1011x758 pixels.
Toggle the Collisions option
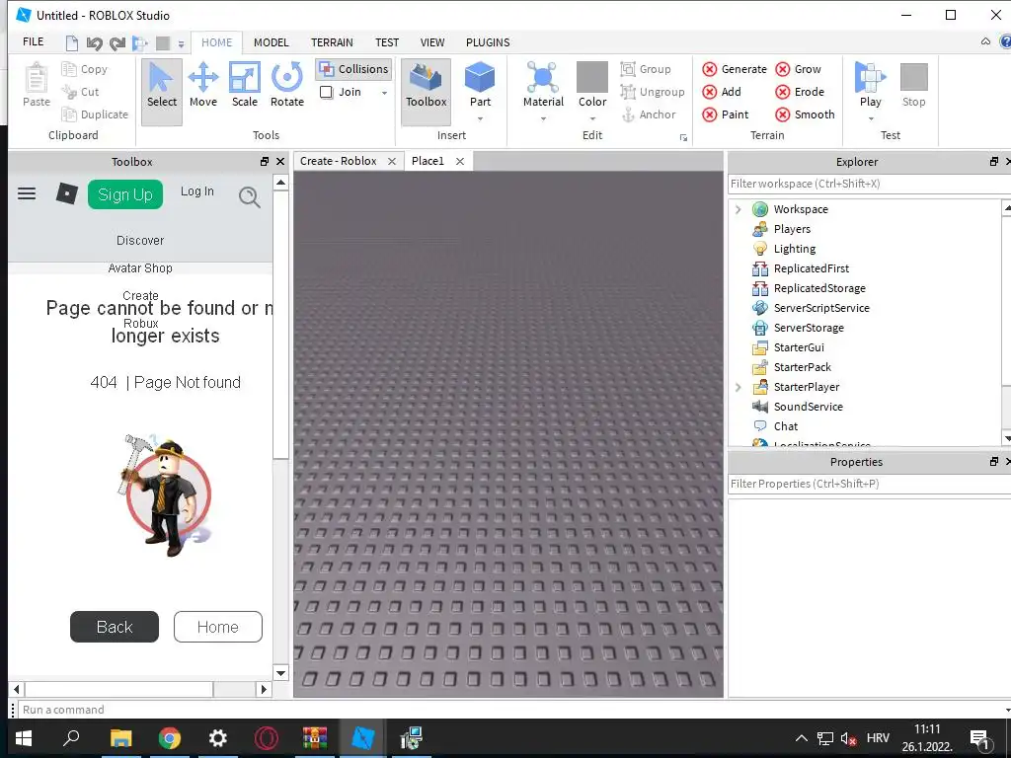coord(354,69)
